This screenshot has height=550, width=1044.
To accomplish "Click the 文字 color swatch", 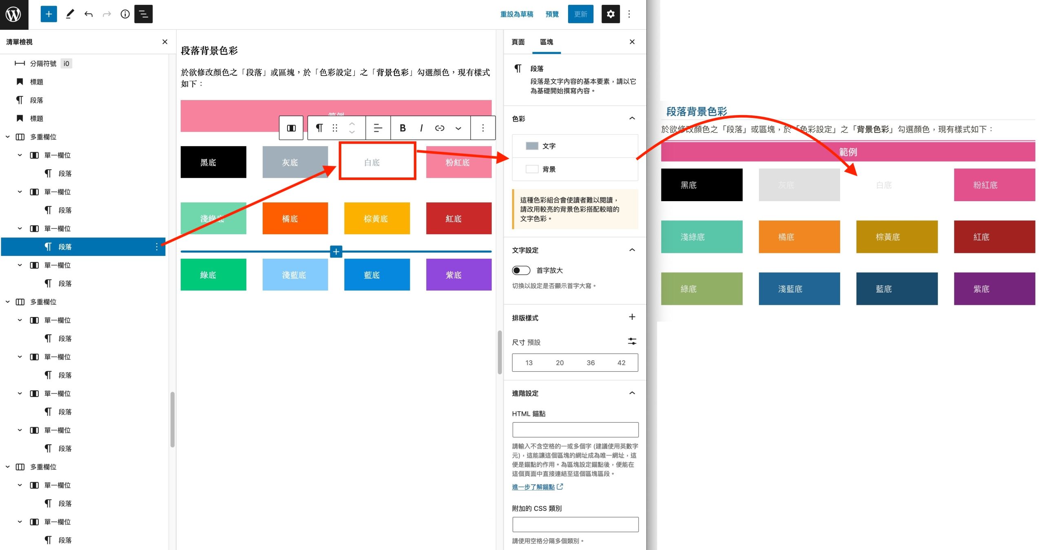I will pyautogui.click(x=532, y=146).
